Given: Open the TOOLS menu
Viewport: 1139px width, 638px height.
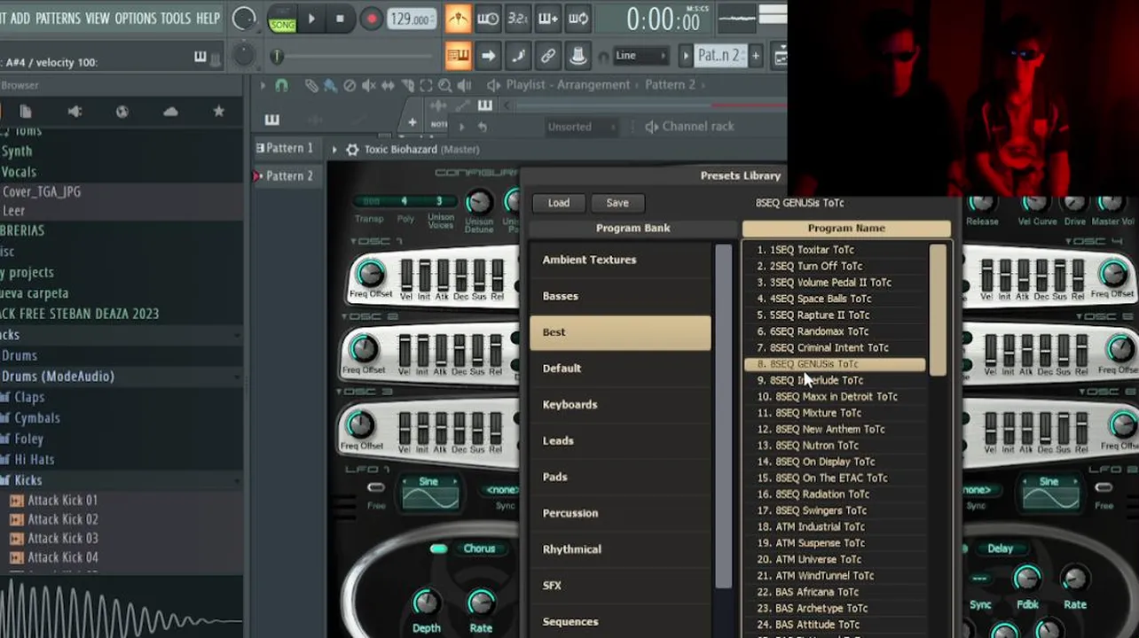Looking at the screenshot, I should click(176, 18).
